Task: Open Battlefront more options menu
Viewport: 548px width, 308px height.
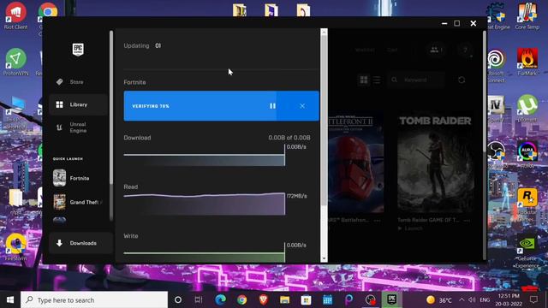Action: (377, 221)
